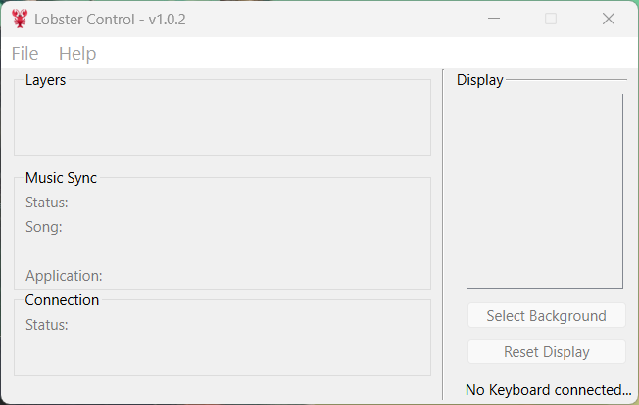Click the red lobster app icon
Screen dimensions: 639x405
(x=19, y=19)
